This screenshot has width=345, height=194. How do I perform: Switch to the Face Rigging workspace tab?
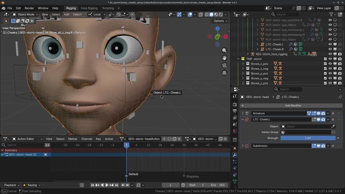click(x=89, y=8)
